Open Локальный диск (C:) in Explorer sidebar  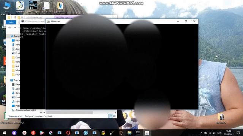coord(24,110)
